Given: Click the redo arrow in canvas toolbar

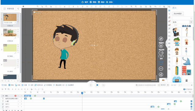Looking at the screenshot, I should point(160,6).
